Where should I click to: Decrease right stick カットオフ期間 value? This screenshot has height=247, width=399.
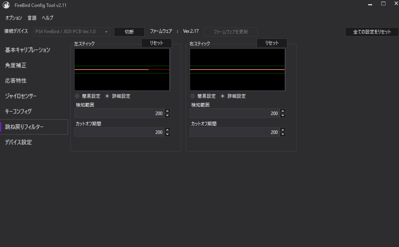pyautogui.click(x=283, y=134)
